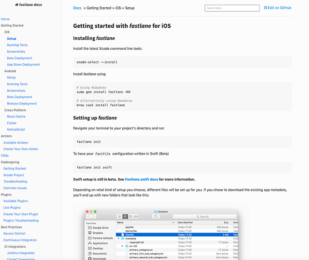Open the Fastlane.swift docs link
The width and height of the screenshot is (309, 260).
[x=142, y=179]
